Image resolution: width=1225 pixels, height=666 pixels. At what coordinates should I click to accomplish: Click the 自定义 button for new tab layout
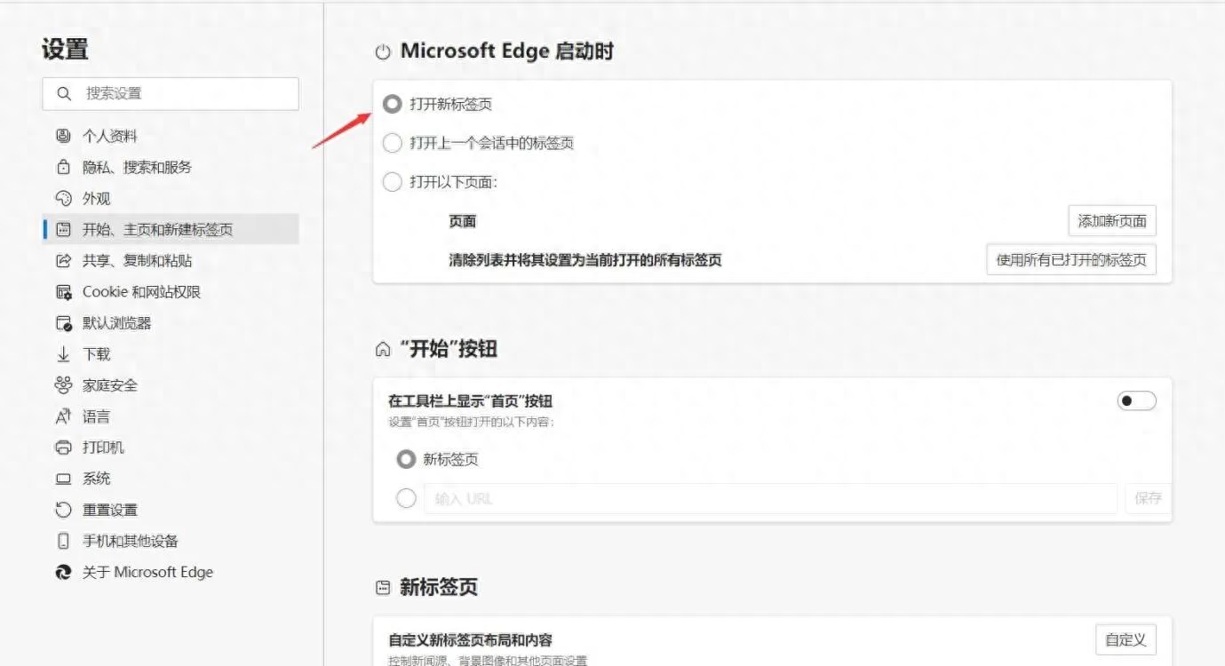(x=1125, y=638)
